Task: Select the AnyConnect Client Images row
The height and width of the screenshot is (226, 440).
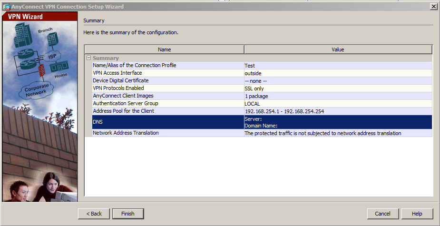Action: (262, 96)
